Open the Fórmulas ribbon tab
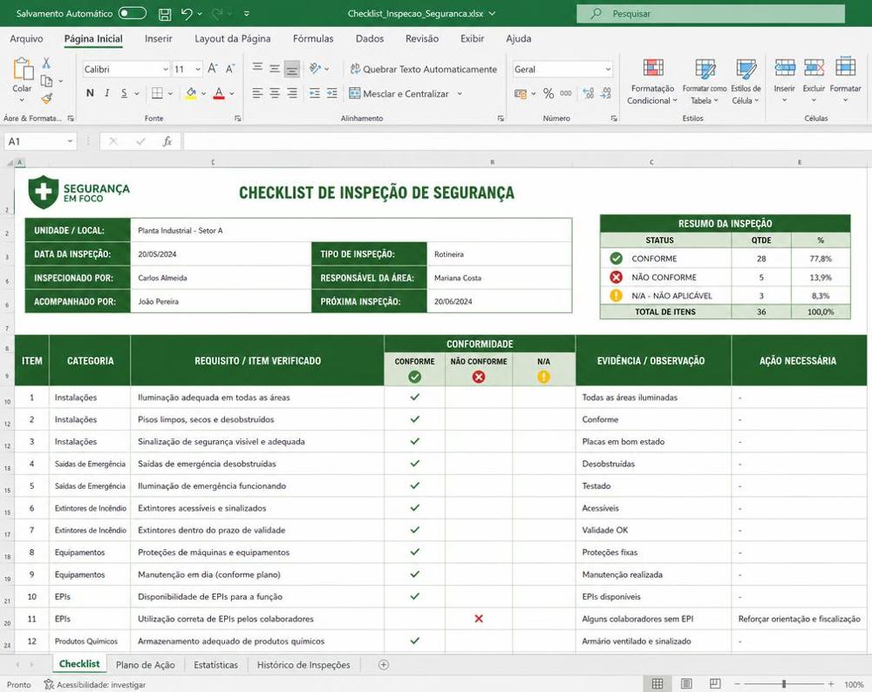872x692 pixels. point(313,39)
